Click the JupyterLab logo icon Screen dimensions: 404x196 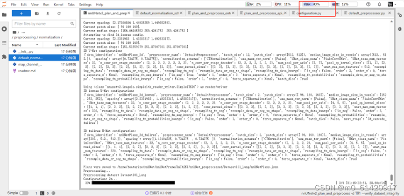[4, 4]
